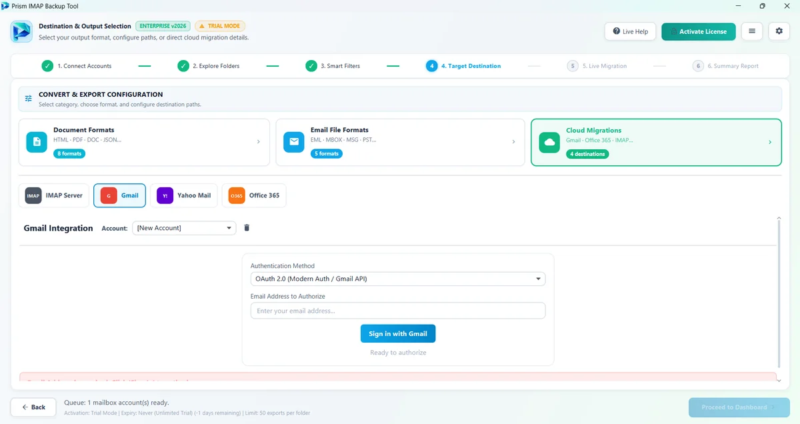Image resolution: width=800 pixels, height=424 pixels.
Task: Expand Email File Formats using its chevron
Action: pos(513,142)
